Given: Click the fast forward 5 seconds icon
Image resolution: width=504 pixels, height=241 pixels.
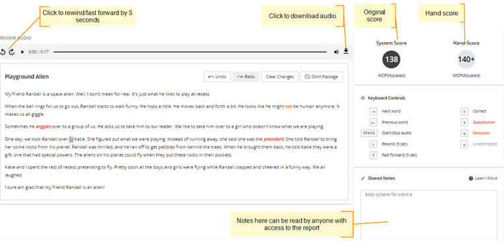Looking at the screenshot, I should 12,52.
